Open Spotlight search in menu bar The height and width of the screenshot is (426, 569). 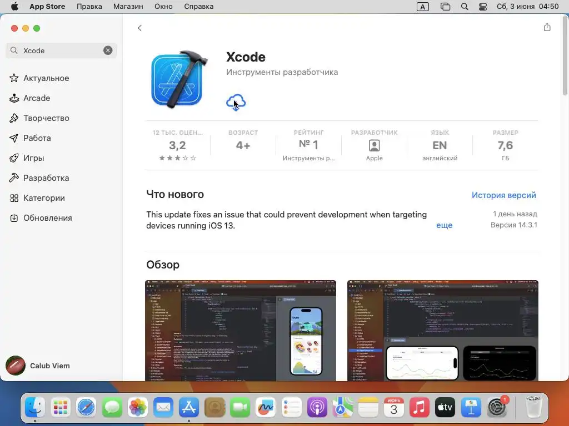(465, 7)
